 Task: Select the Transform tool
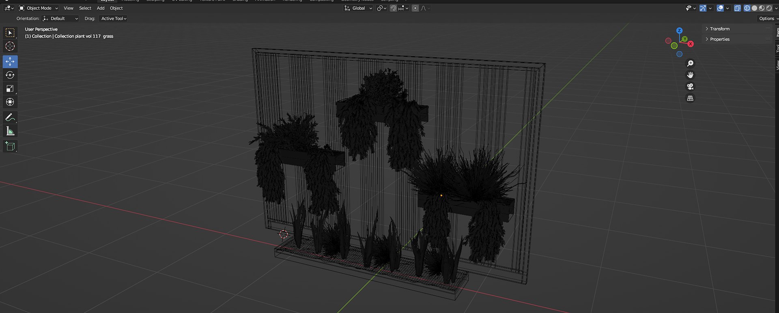[x=10, y=102]
